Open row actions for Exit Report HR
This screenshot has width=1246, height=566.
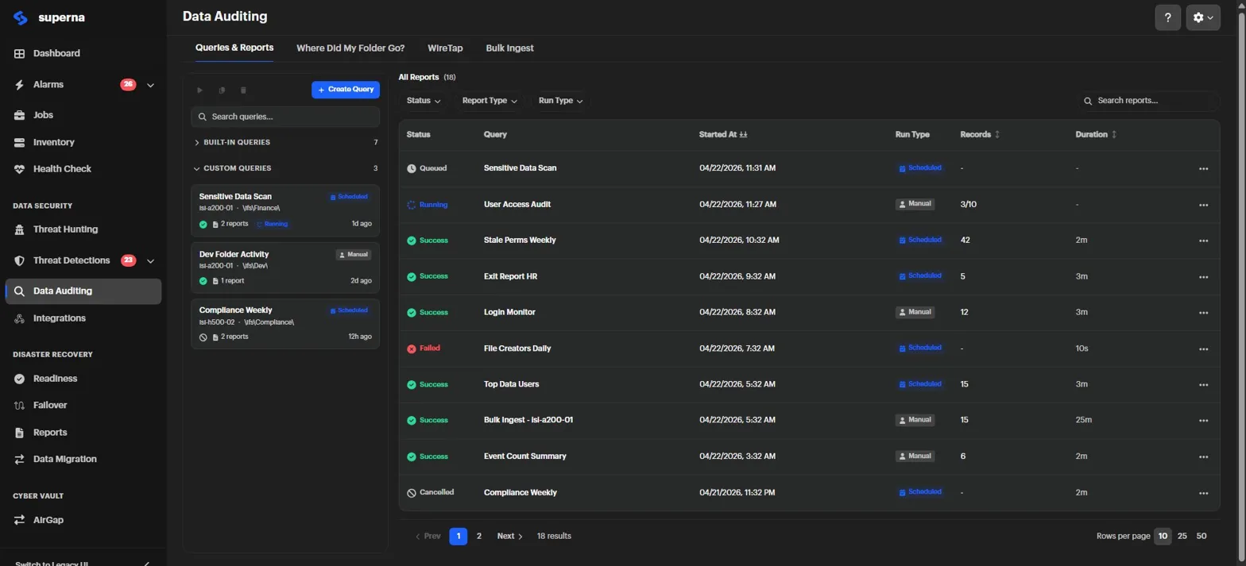1203,276
